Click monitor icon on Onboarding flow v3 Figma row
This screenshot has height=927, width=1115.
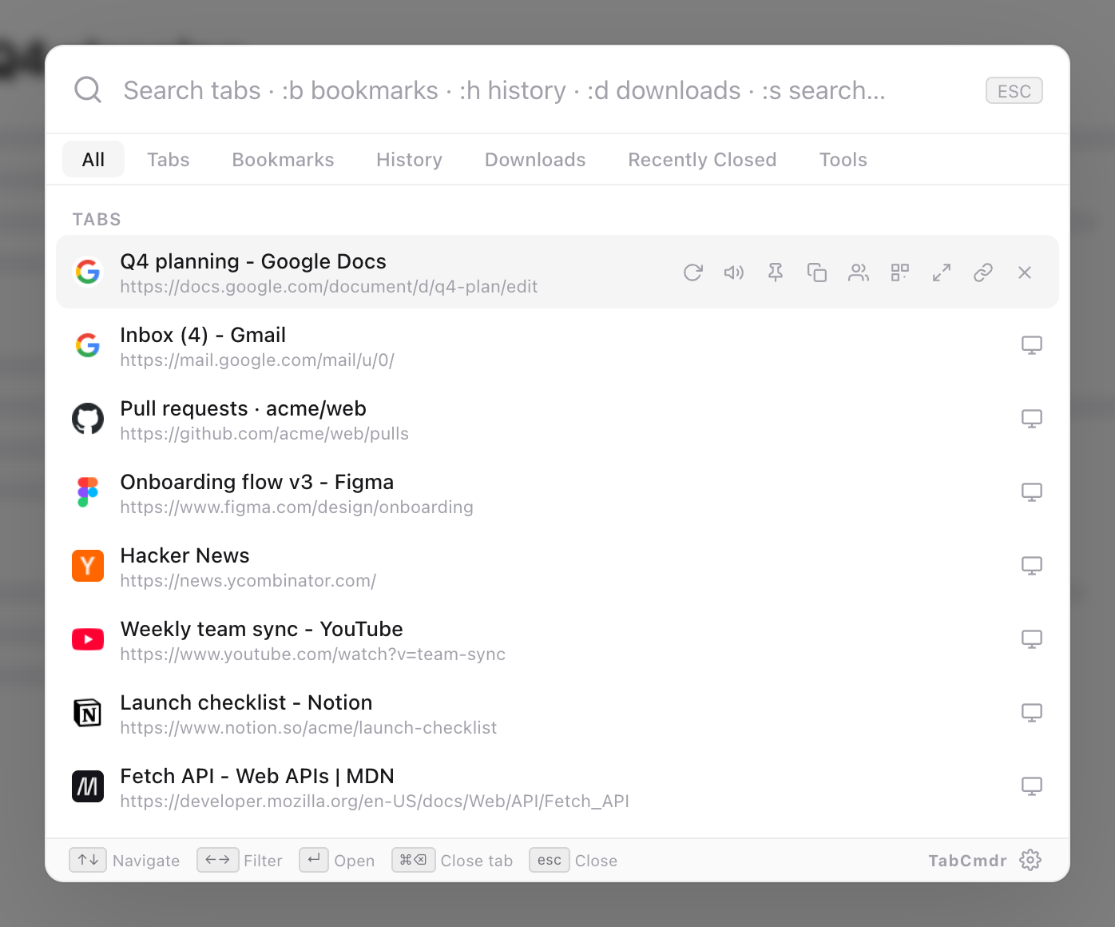[x=1032, y=492]
